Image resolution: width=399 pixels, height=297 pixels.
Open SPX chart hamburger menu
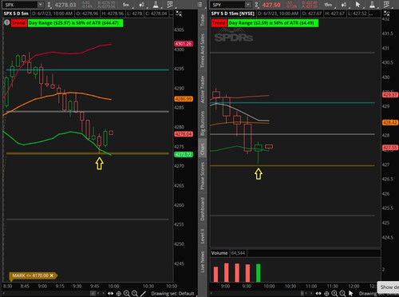point(199,5)
